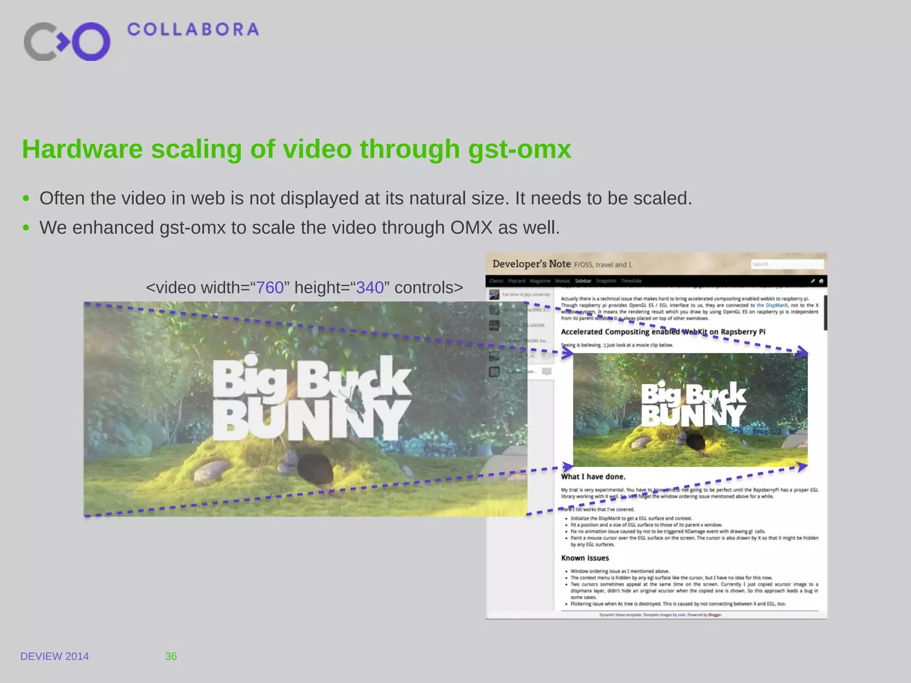Switch to the Magazine view
This screenshot has width=911, height=683.
pos(540,281)
